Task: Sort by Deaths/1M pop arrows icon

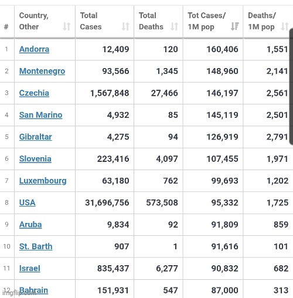Action: pos(285,26)
